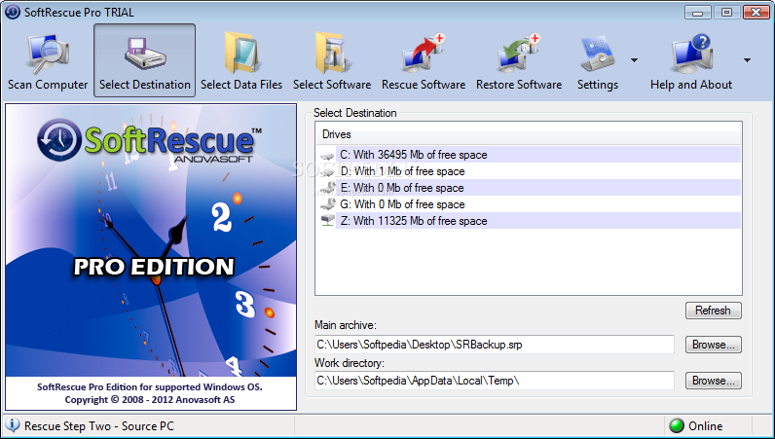
Task: Click the G: drive icon in list
Action: [327, 204]
